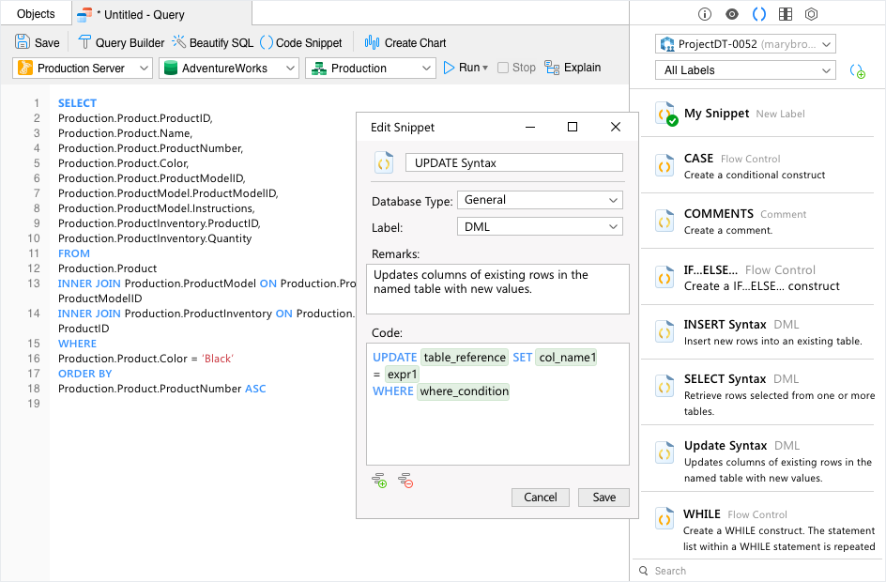Screen dimensions: 886x582
Task: Click the new snippet icon beside All Labels
Action: pyautogui.click(x=857, y=71)
